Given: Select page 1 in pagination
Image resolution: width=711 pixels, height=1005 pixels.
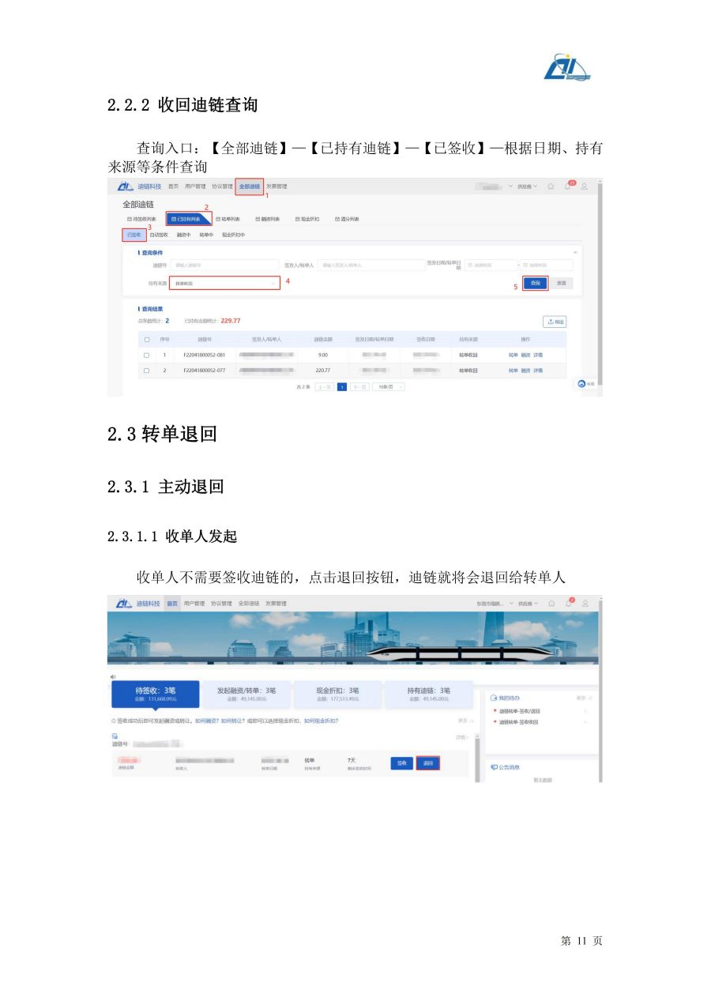Looking at the screenshot, I should [342, 386].
